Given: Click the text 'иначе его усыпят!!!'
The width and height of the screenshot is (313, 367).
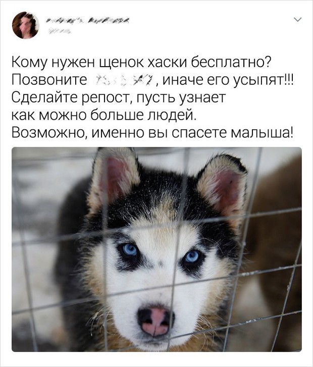Looking at the screenshot, I should [228, 81].
